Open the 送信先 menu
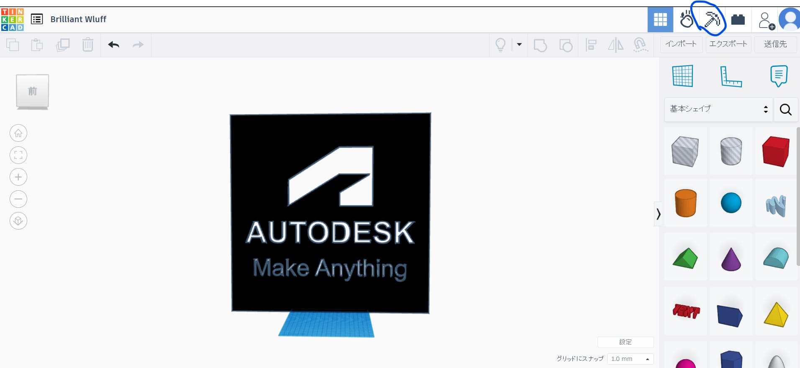This screenshot has height=368, width=800. click(775, 44)
